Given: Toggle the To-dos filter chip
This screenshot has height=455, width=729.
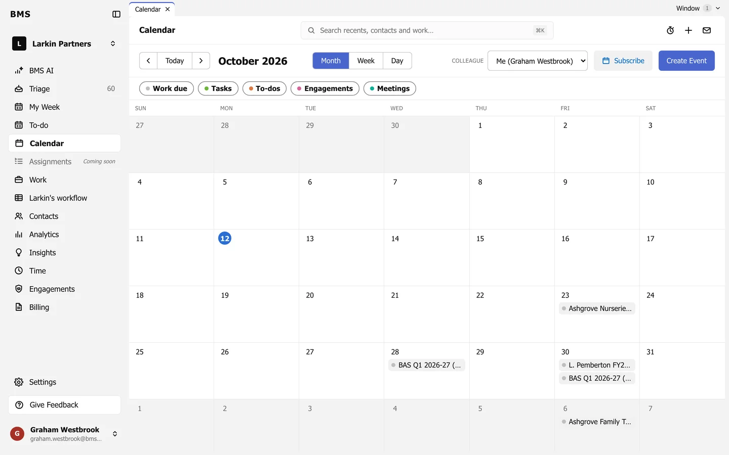Looking at the screenshot, I should 264,88.
